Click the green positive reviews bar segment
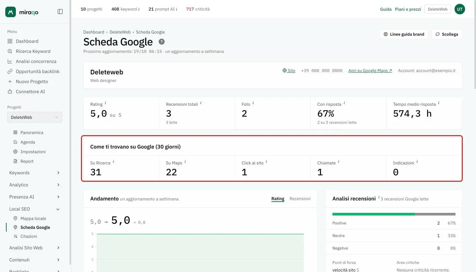Viewport: 476px width, 272px height. pos(374,214)
